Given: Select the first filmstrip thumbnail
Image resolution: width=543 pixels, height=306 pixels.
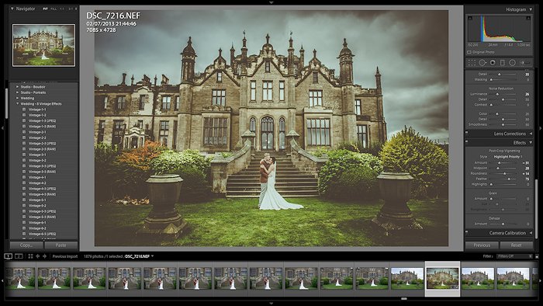Looking at the screenshot, I should pos(20,278).
